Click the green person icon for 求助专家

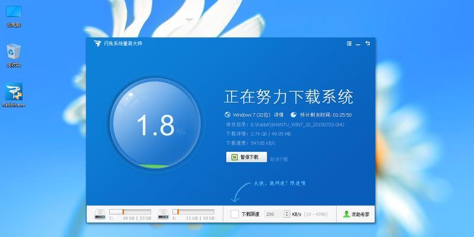click(x=347, y=214)
